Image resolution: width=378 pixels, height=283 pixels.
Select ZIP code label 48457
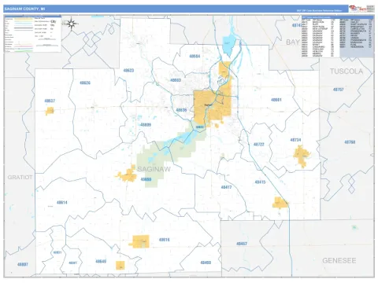coord(242,244)
